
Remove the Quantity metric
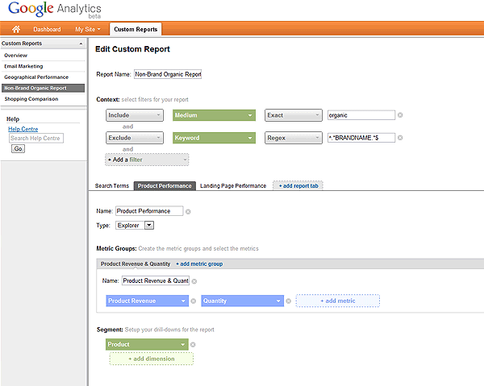coord(288,301)
